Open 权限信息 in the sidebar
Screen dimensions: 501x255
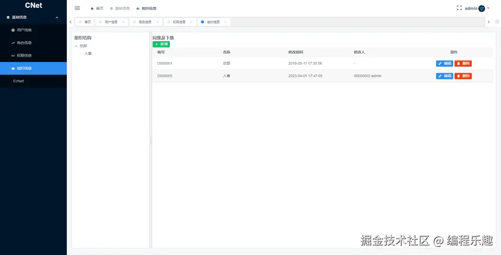click(x=33, y=56)
